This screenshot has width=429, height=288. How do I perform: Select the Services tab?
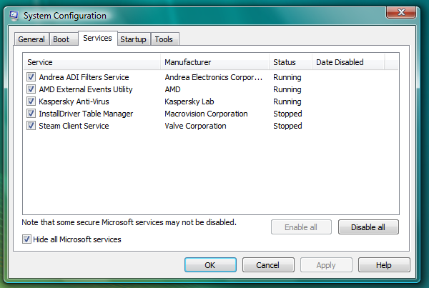coord(98,38)
